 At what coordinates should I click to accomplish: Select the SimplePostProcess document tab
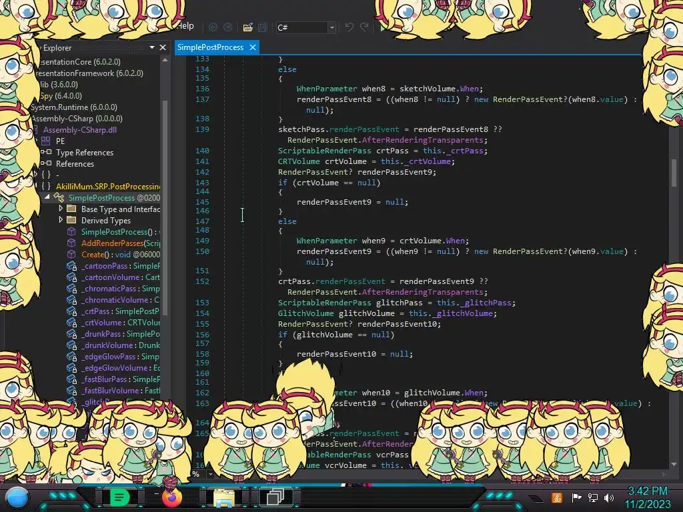[210, 47]
